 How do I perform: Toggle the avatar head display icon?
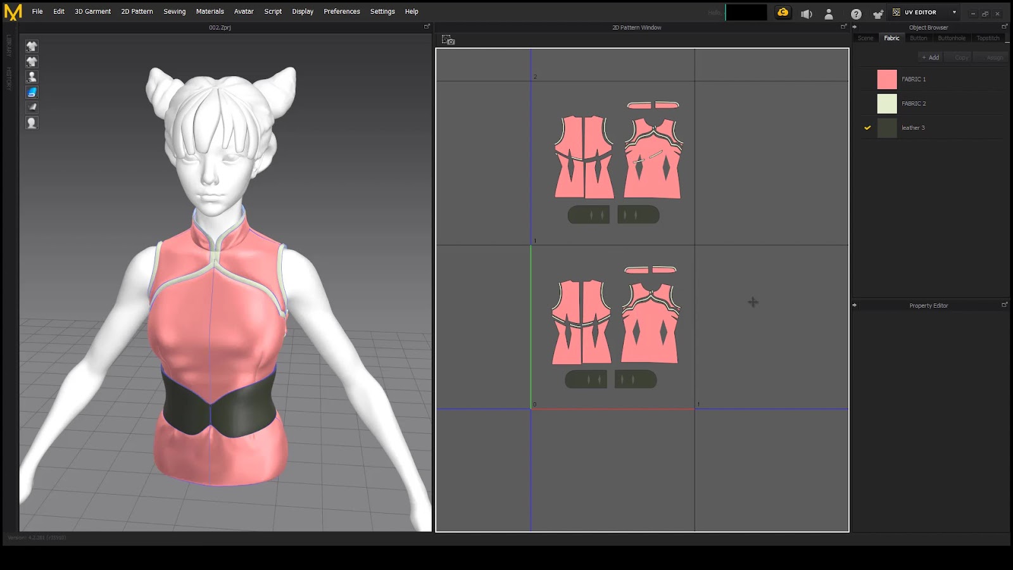[x=32, y=123]
